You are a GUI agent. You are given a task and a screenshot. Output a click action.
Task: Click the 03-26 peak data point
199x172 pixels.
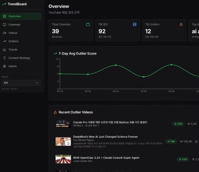pyautogui.click(x=172, y=65)
